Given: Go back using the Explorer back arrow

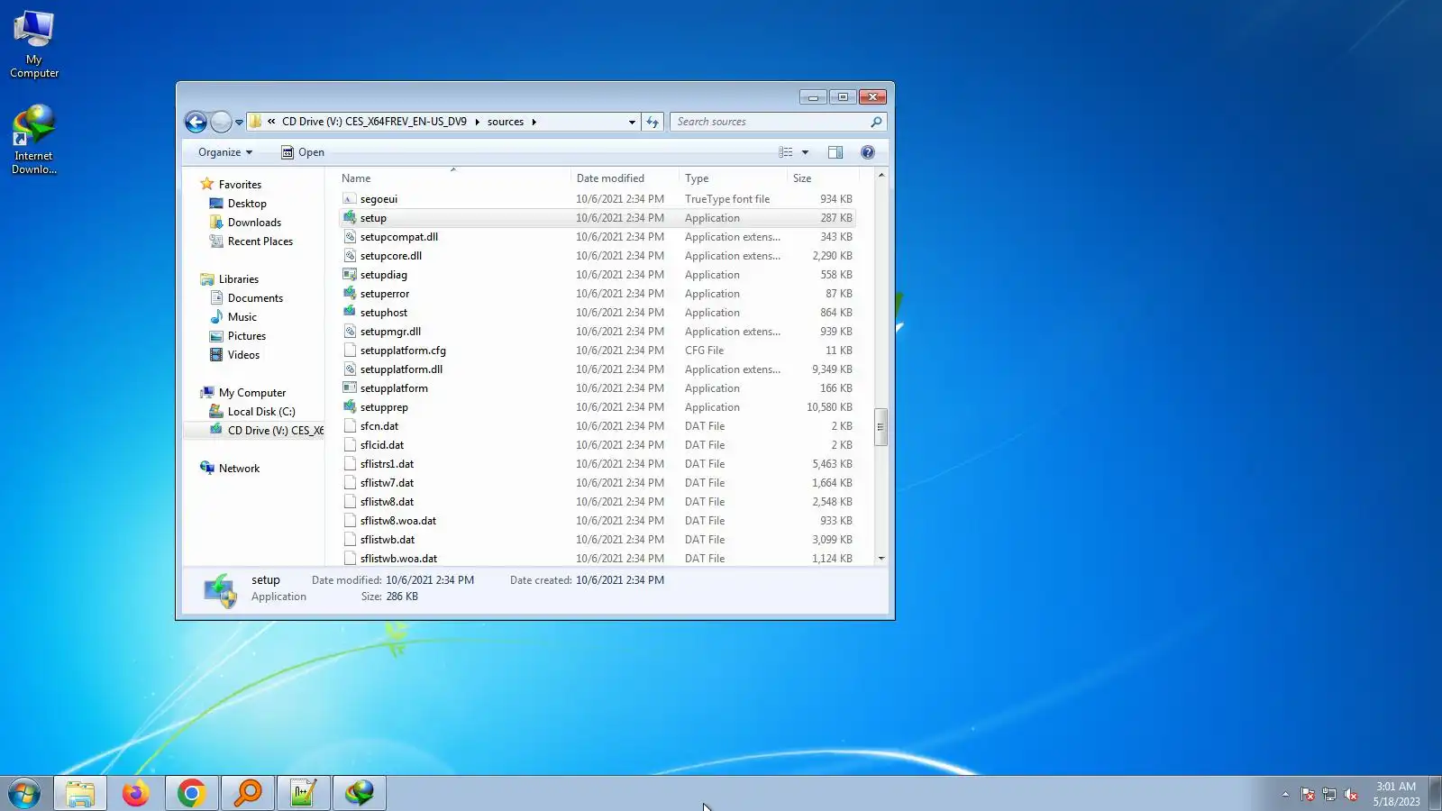Looking at the screenshot, I should (196, 122).
